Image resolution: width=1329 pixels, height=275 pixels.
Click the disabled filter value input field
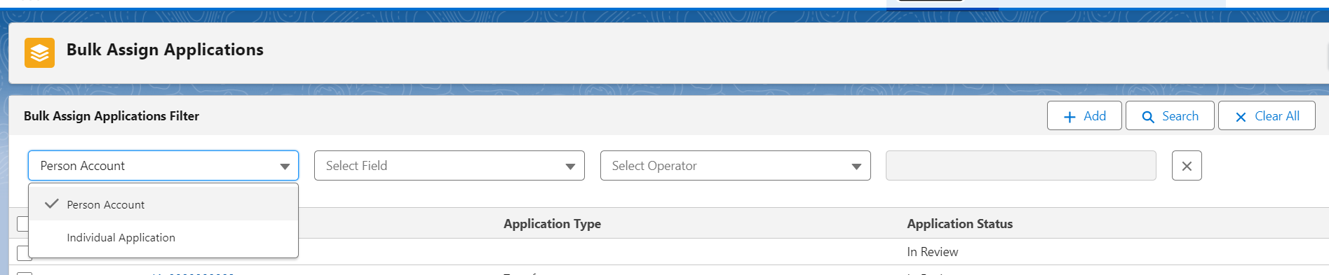point(1021,166)
